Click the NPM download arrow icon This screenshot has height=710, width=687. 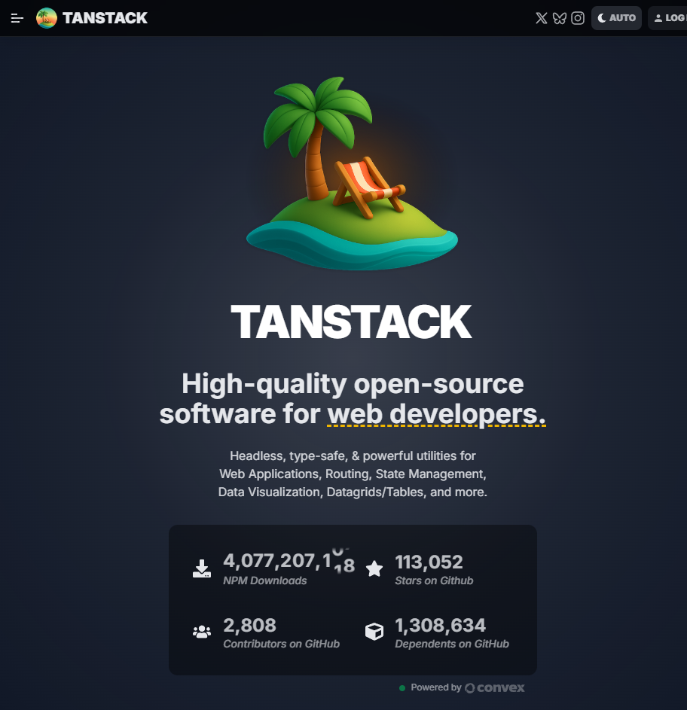coord(202,568)
